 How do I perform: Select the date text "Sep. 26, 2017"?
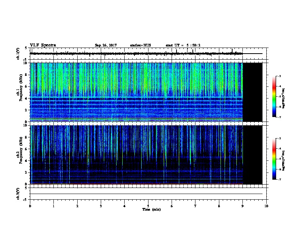coord(106,45)
